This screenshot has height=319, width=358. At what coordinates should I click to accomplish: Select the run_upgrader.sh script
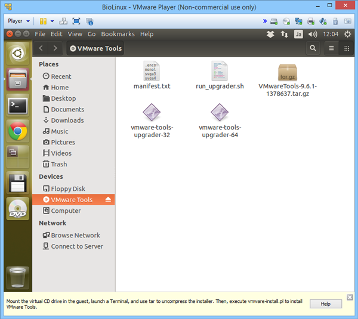click(220, 75)
